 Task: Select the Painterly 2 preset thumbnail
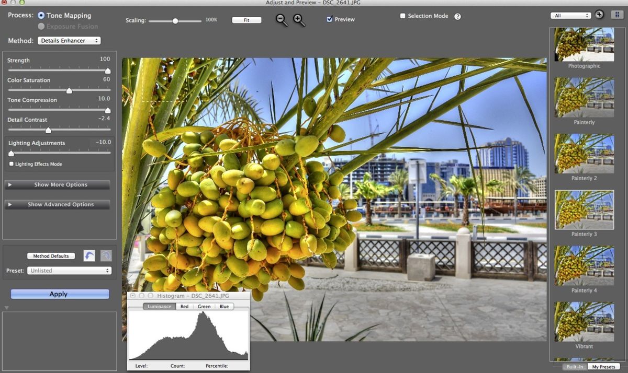pos(584,154)
